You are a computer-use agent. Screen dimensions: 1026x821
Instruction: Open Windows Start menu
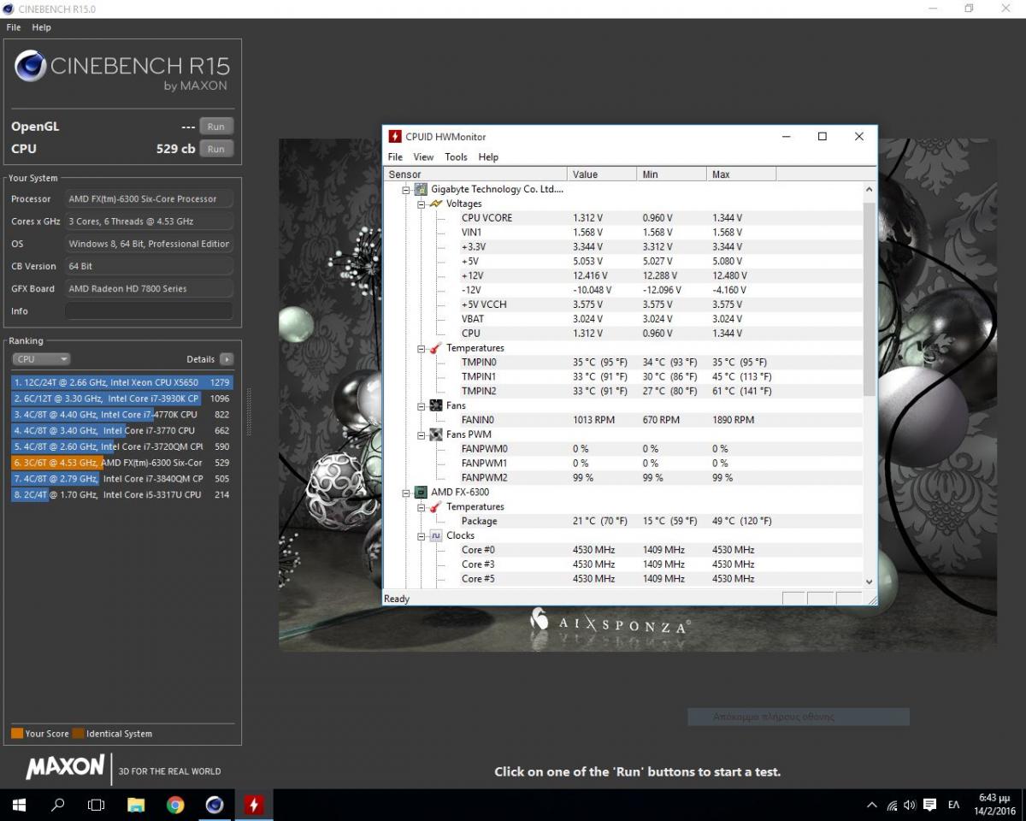pyautogui.click(x=19, y=805)
